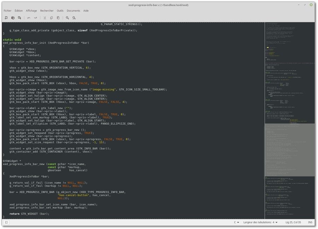Open the Outils menu

click(x=60, y=11)
